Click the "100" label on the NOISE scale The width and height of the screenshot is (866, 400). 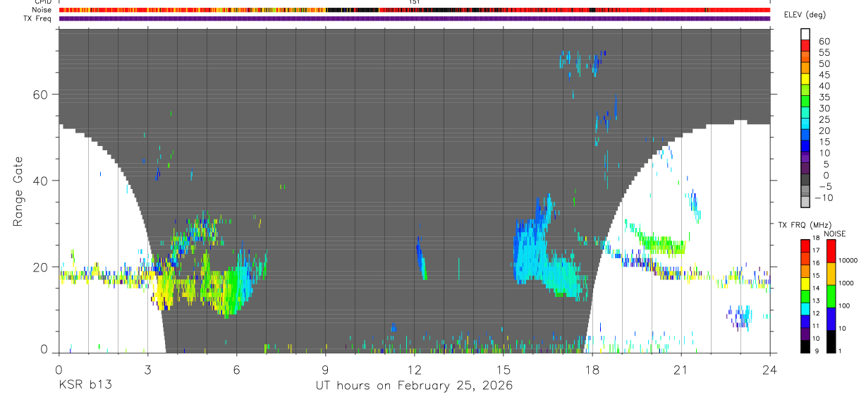[846, 305]
